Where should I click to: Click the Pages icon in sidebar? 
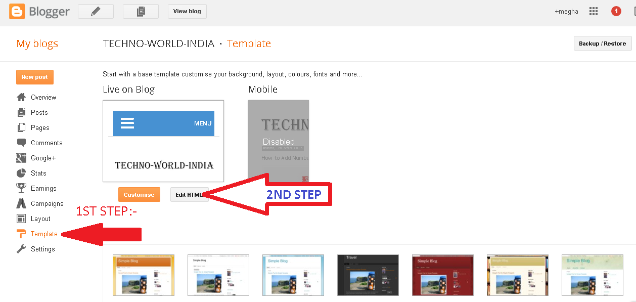click(21, 127)
